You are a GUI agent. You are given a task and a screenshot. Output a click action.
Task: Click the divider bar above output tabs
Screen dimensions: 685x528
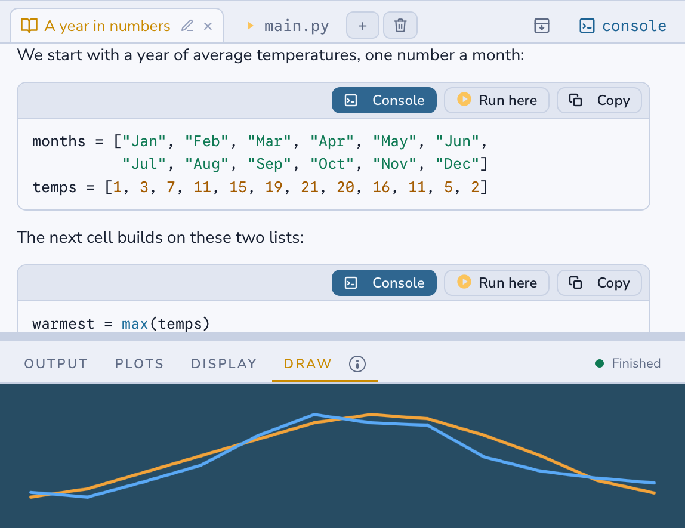point(342,336)
